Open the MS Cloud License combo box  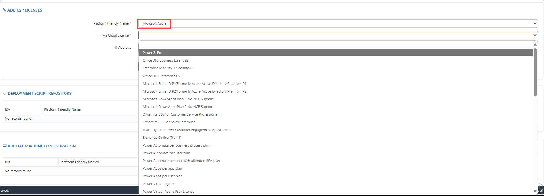coord(338,35)
